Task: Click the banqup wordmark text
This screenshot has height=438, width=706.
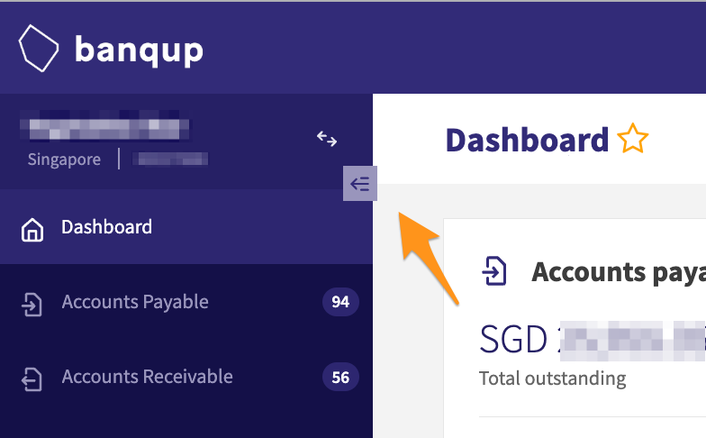Action: (x=139, y=50)
